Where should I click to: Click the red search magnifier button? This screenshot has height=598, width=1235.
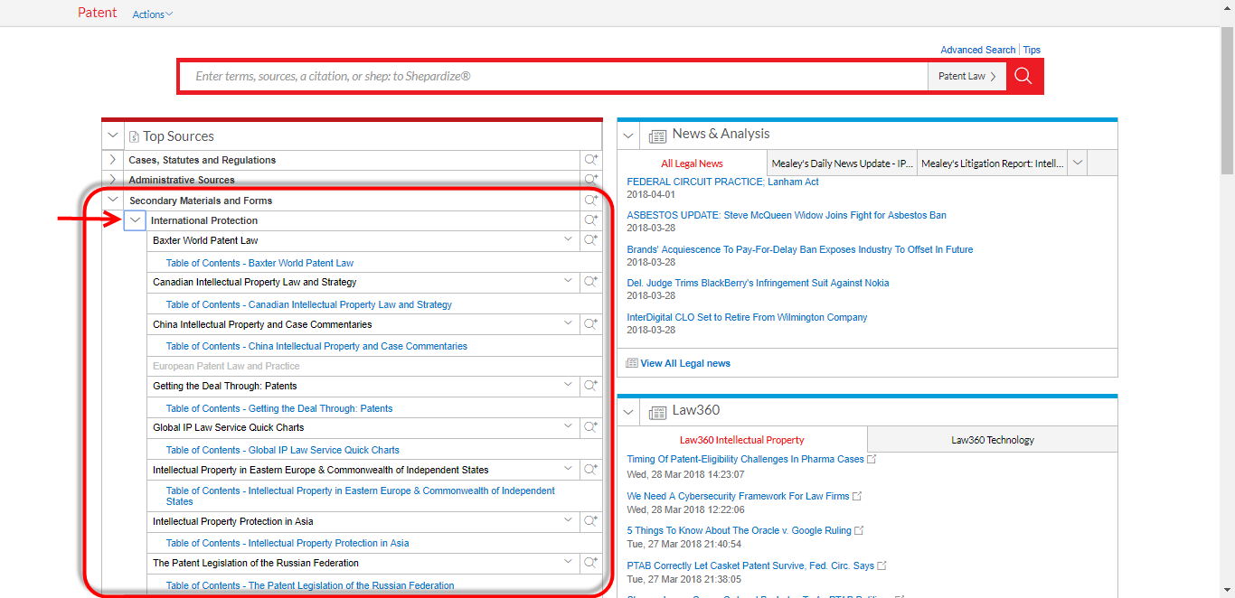coord(1023,76)
